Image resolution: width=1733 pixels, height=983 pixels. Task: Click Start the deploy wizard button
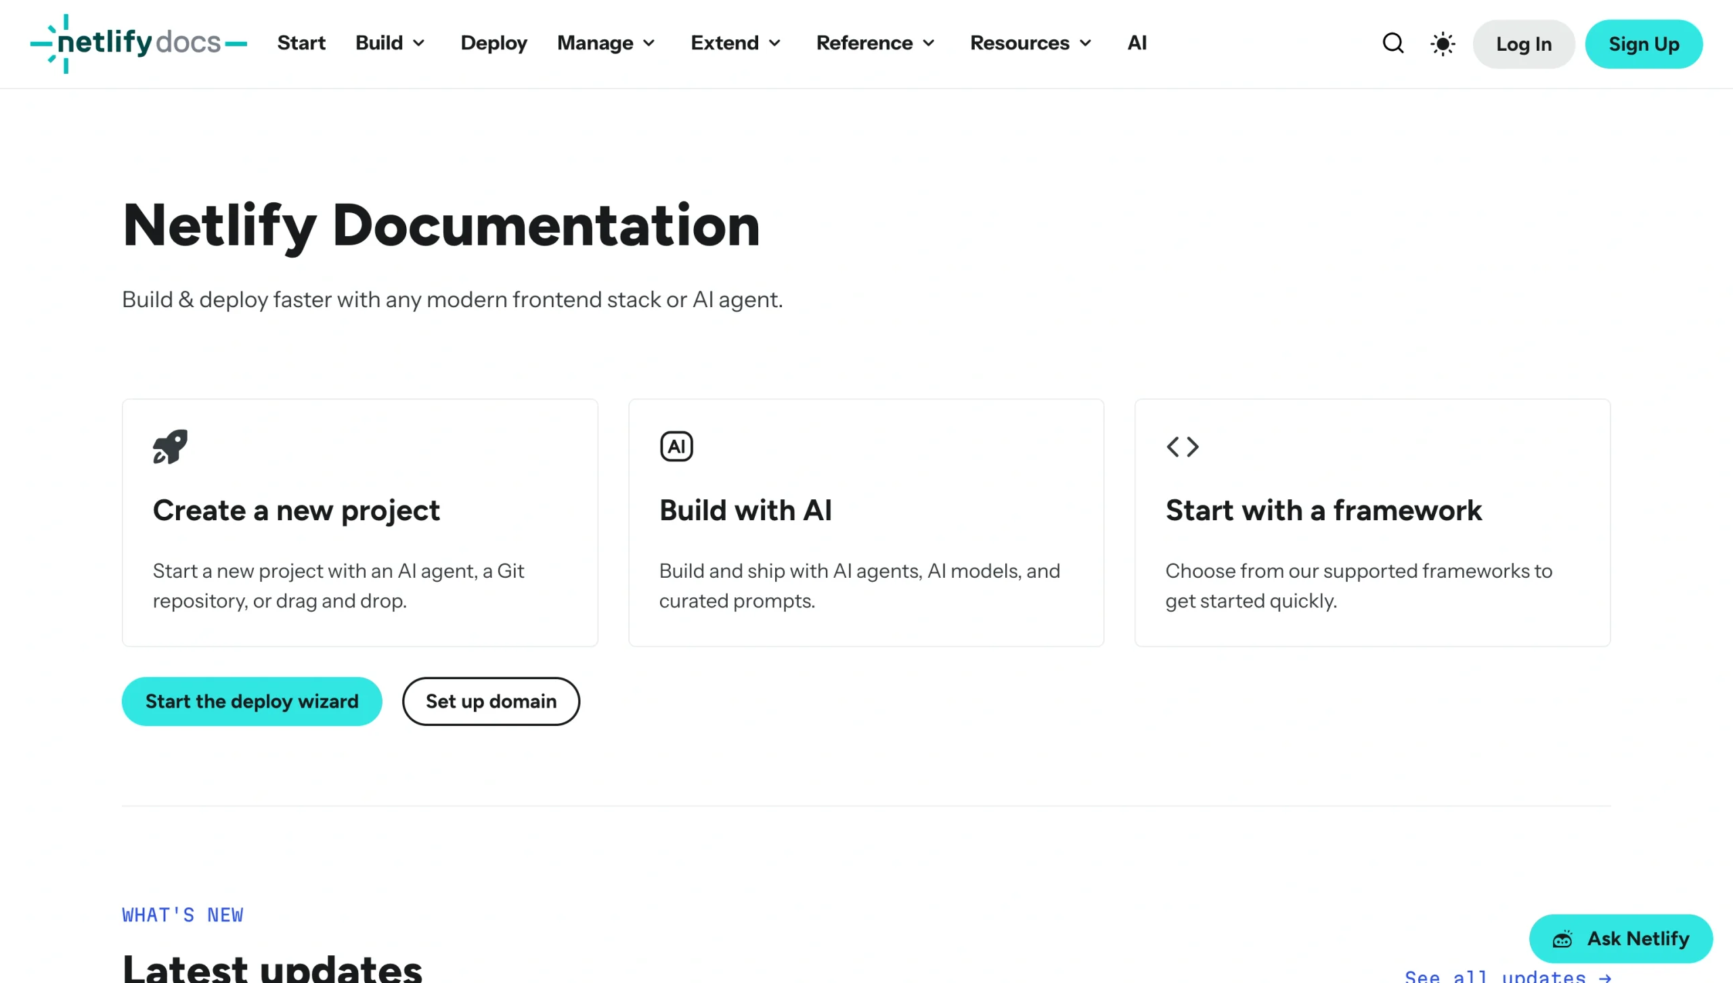coord(252,702)
